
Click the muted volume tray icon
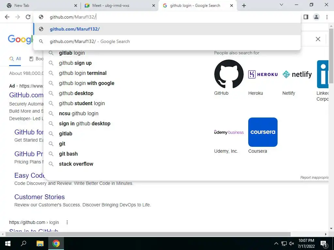pyautogui.click(x=292, y=243)
